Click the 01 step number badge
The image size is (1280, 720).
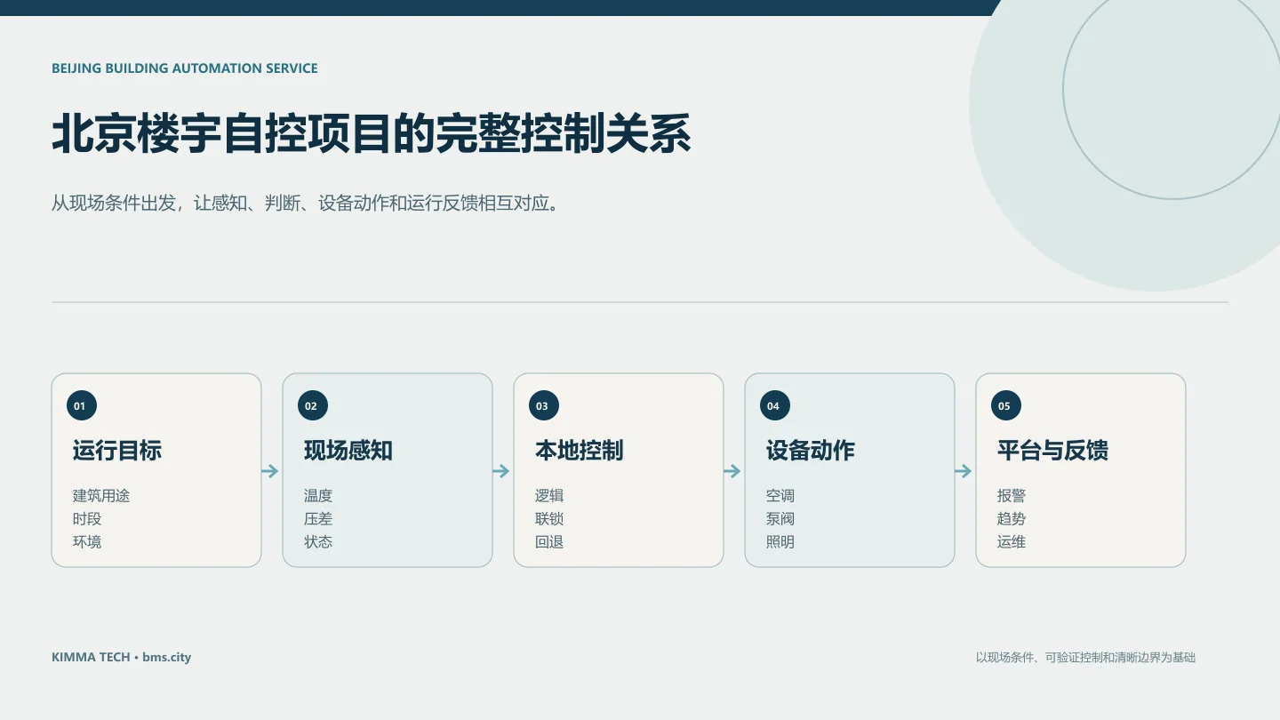pos(82,406)
